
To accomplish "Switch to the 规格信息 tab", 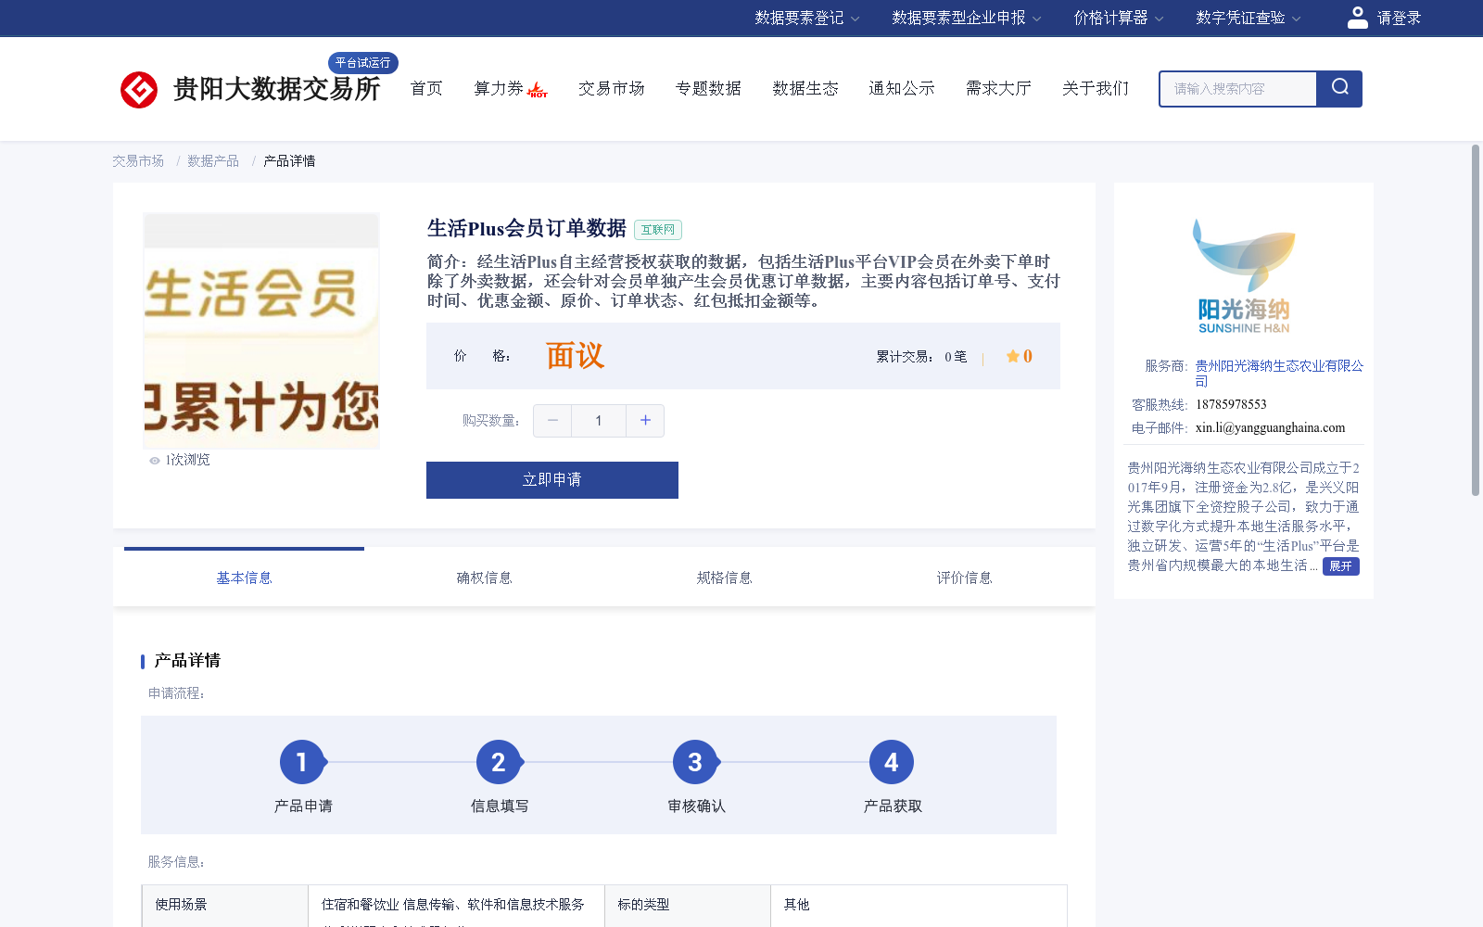I will pos(724,578).
